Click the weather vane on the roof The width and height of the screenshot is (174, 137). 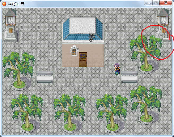tap(92, 37)
